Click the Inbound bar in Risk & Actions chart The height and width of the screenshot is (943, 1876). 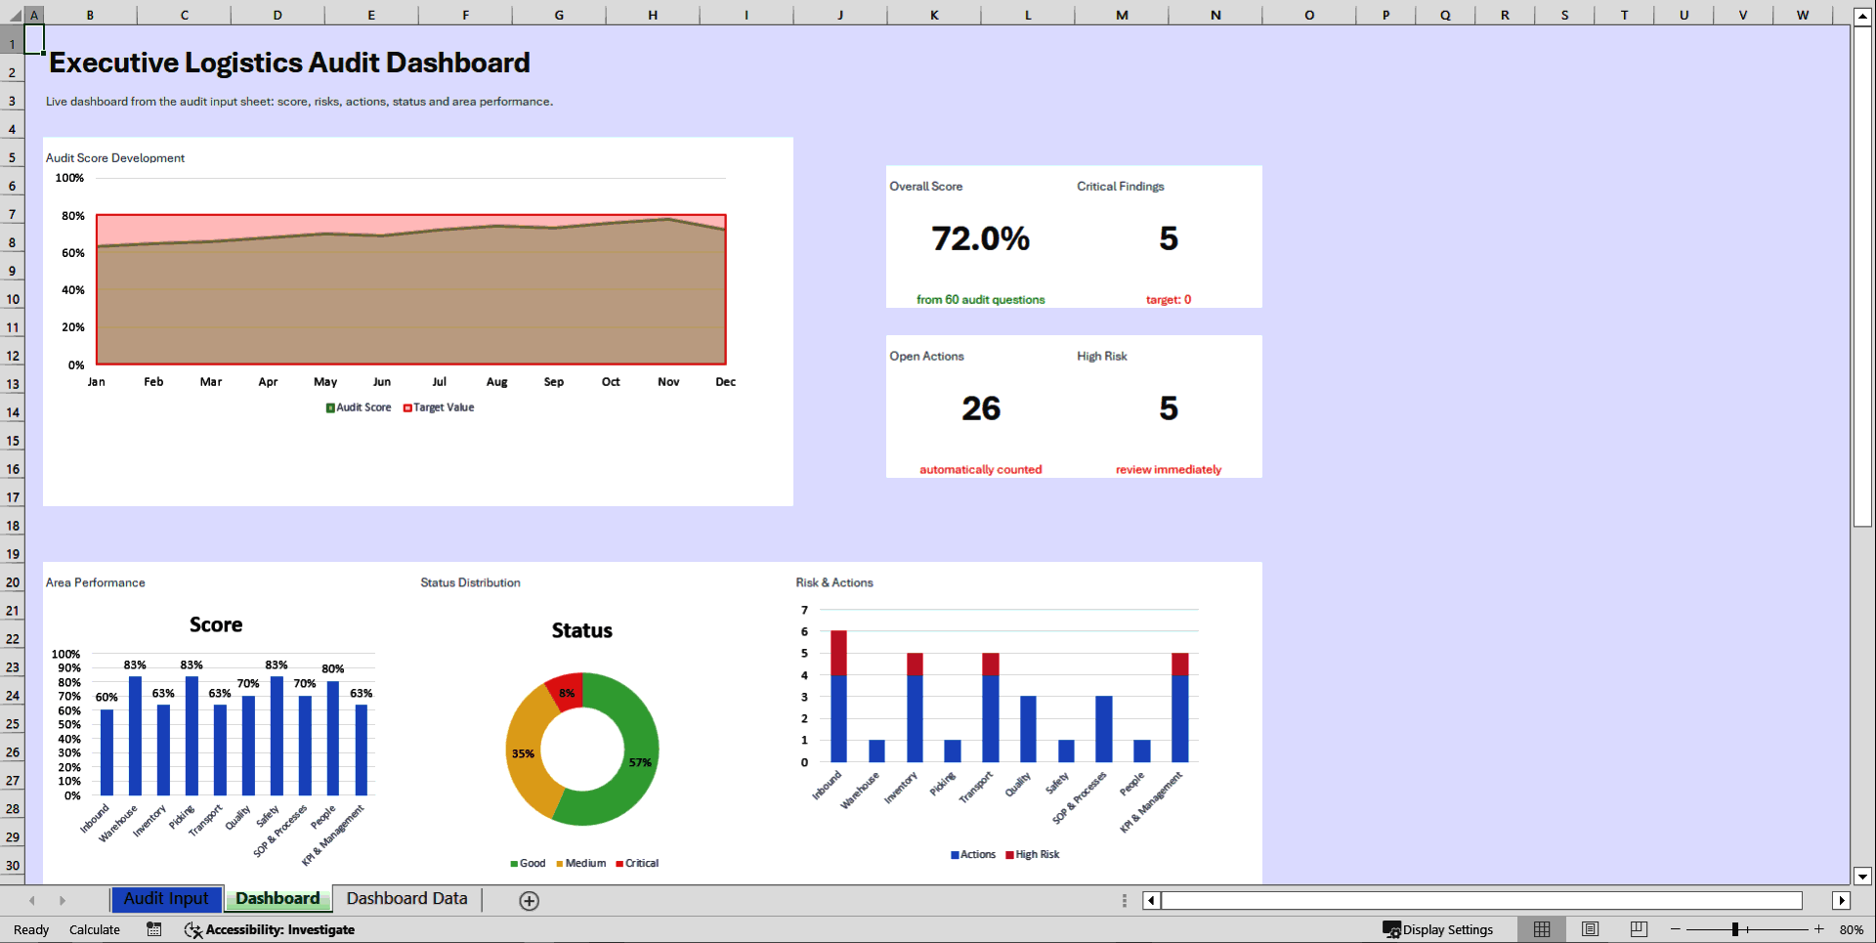click(x=838, y=697)
